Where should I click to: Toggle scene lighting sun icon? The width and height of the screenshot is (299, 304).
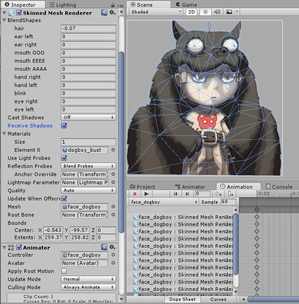(205, 12)
